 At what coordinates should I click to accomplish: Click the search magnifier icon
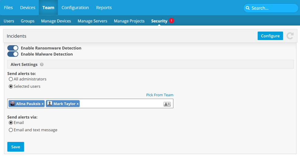coord(248,8)
